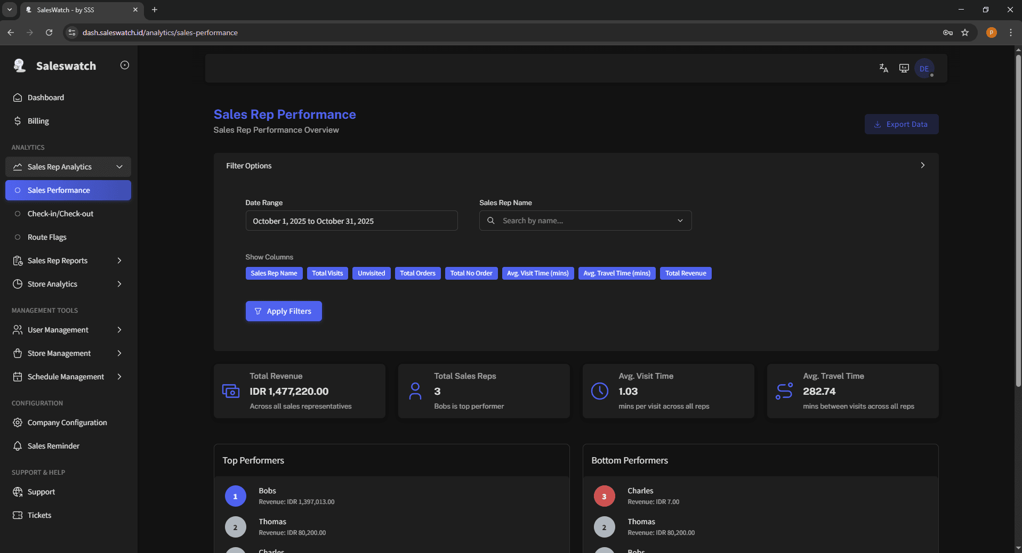Open Sales Reminder bell item
Screen dimensions: 1022x553
(x=53, y=446)
